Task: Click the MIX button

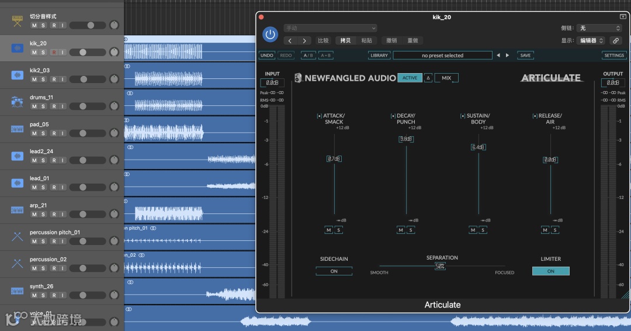Action: point(446,78)
